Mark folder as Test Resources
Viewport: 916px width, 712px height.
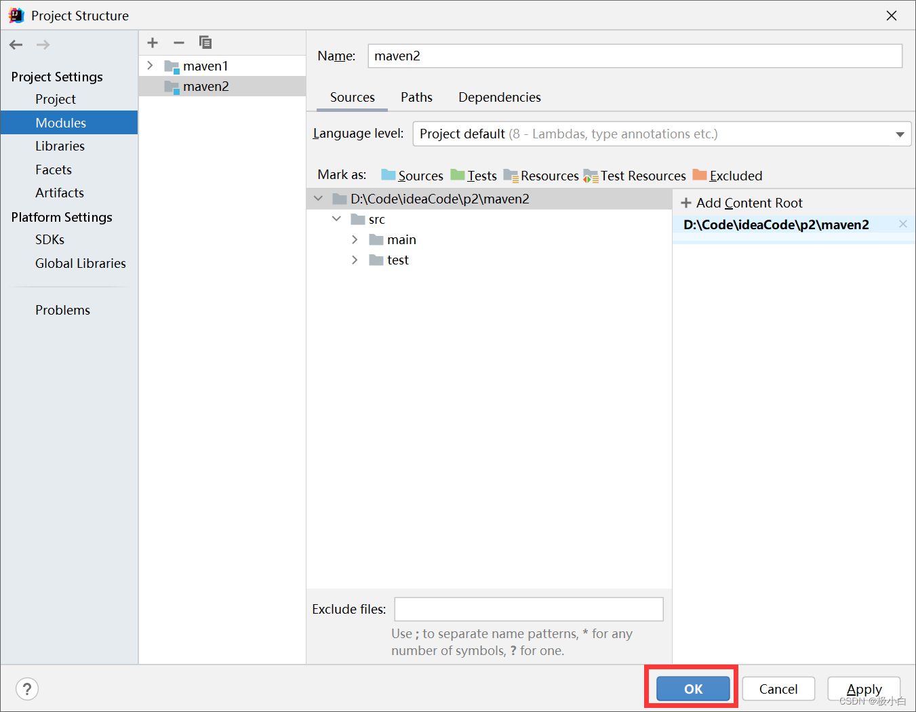[x=635, y=176]
